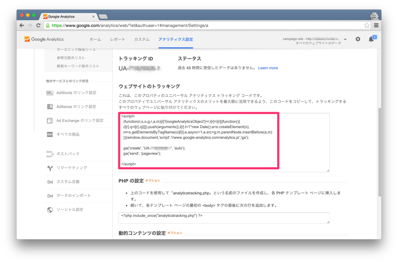Open AdWords のリンク設定
The image size is (398, 263).
click(76, 93)
